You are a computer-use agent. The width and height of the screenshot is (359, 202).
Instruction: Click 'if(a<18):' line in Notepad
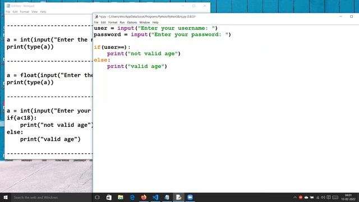[21, 118]
